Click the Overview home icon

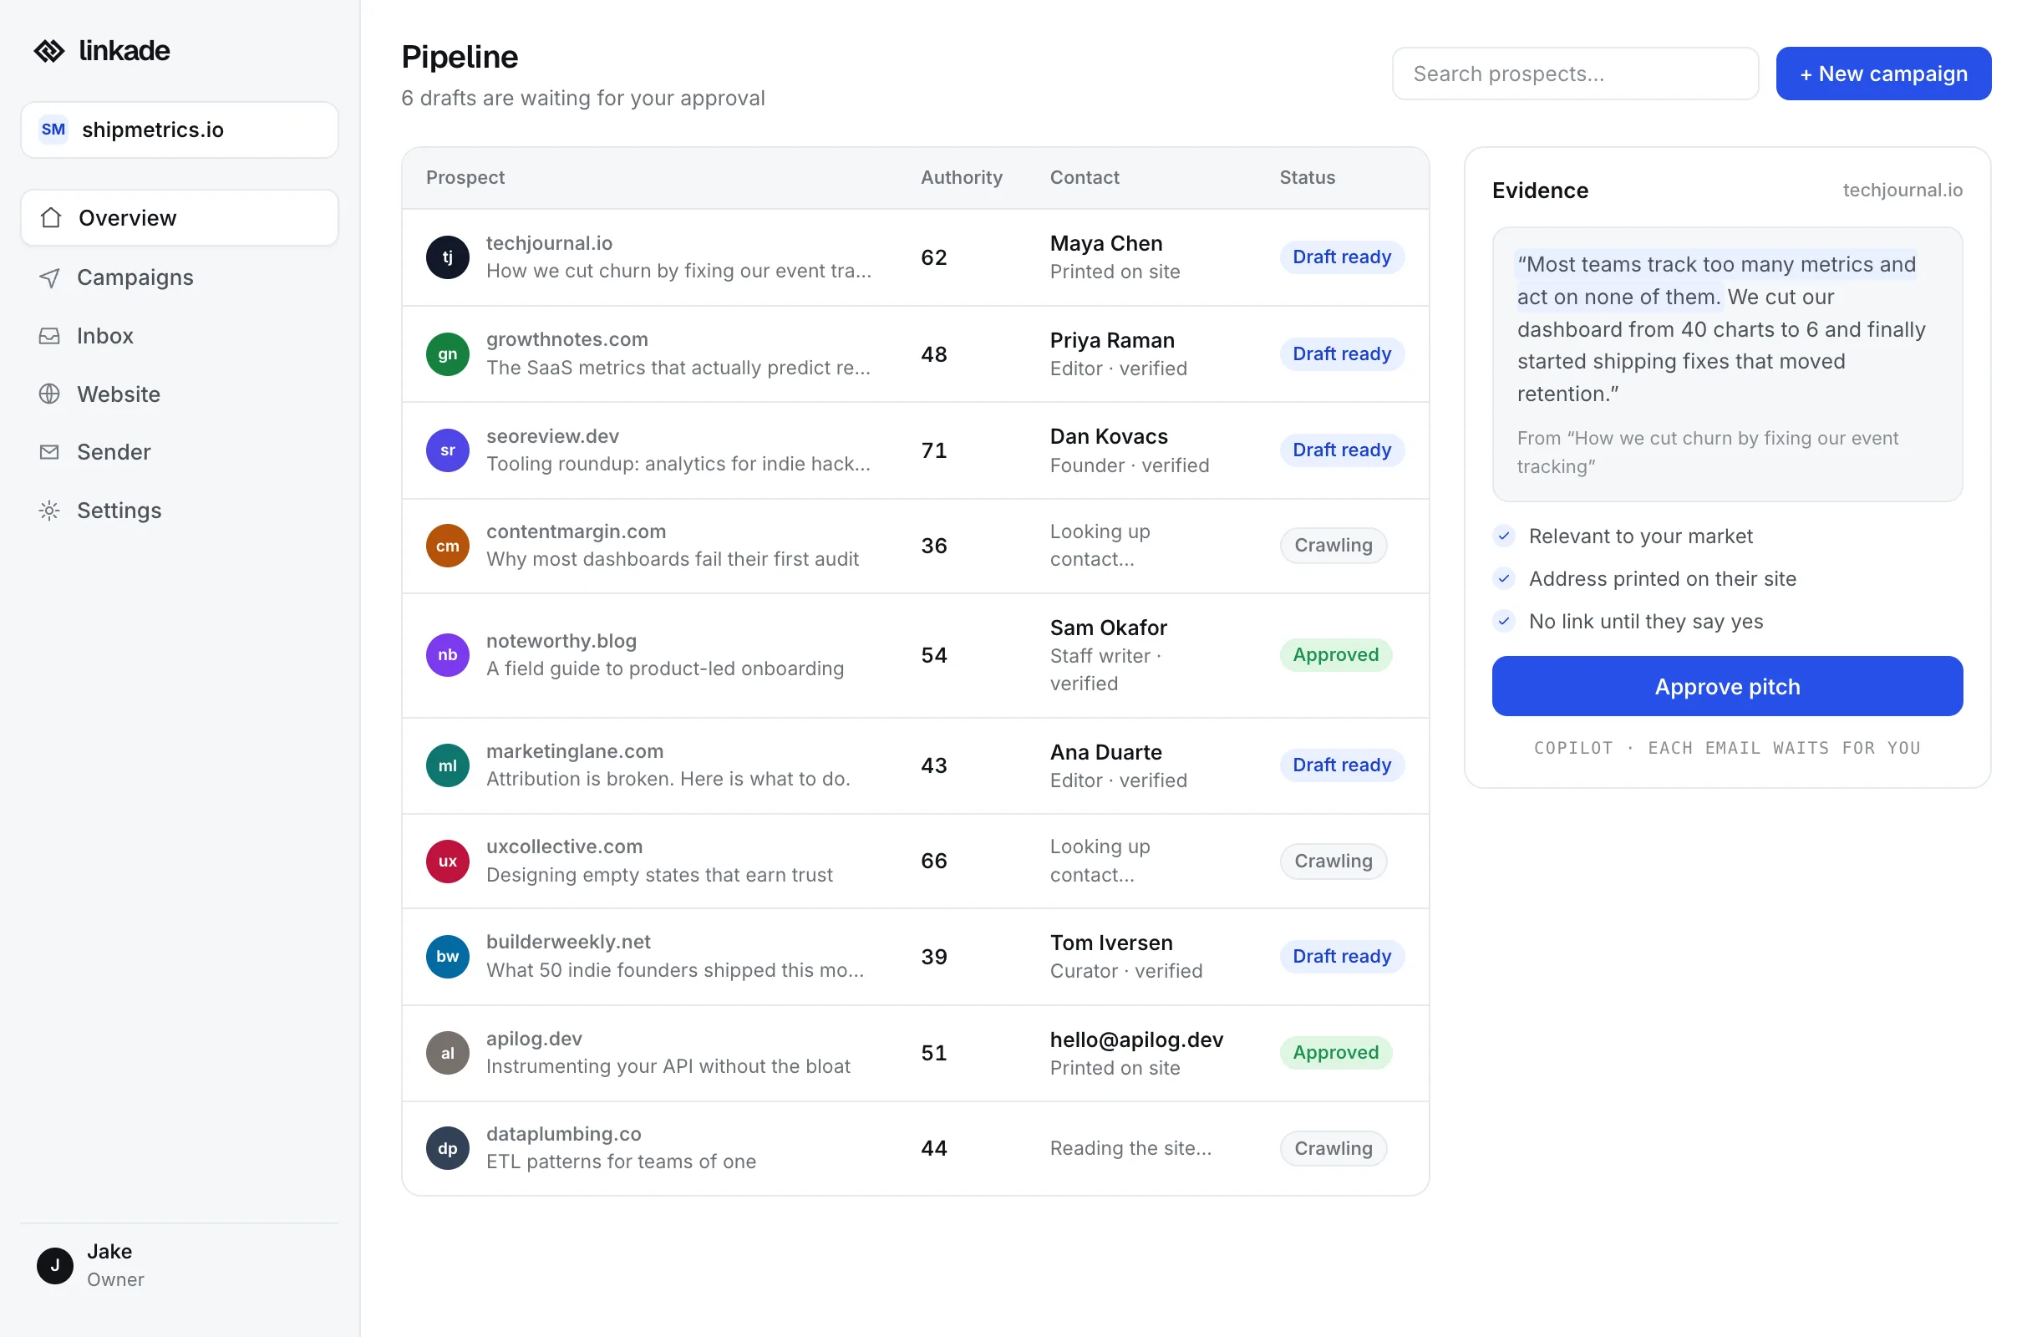51,218
